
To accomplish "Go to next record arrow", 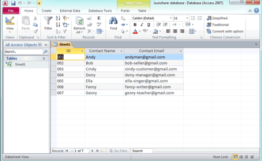I will pos(92,151).
